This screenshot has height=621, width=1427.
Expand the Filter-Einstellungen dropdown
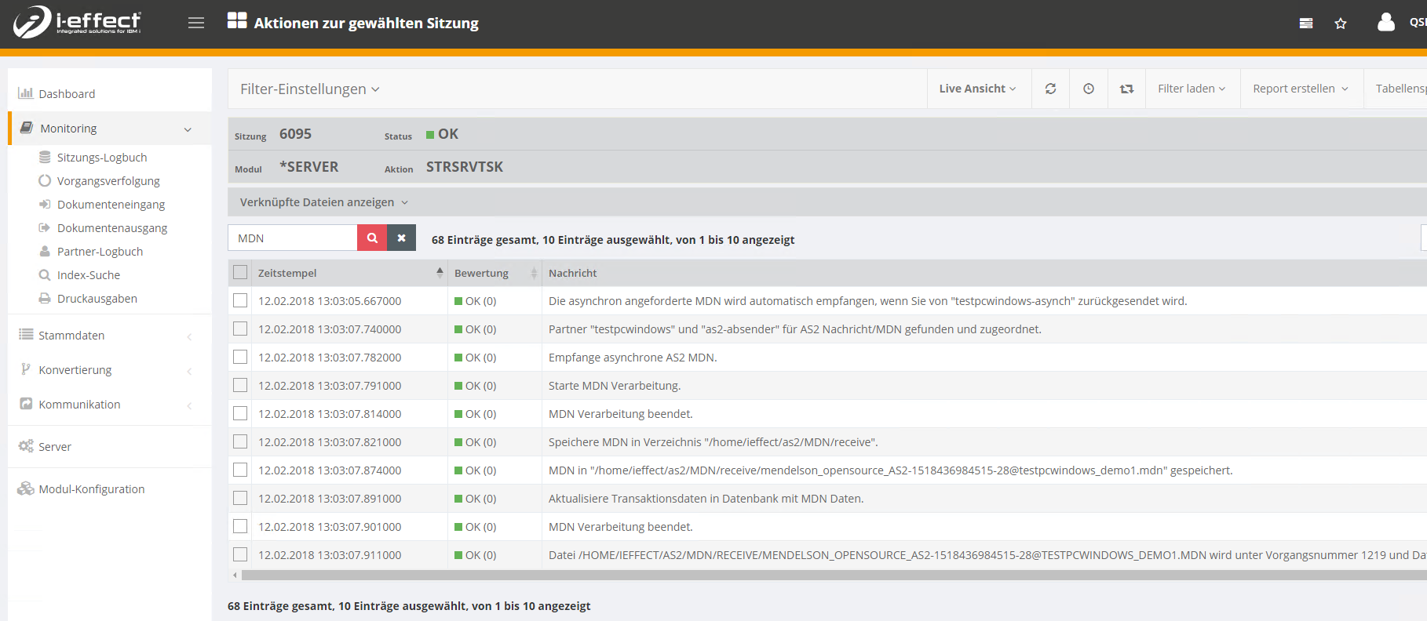click(310, 89)
